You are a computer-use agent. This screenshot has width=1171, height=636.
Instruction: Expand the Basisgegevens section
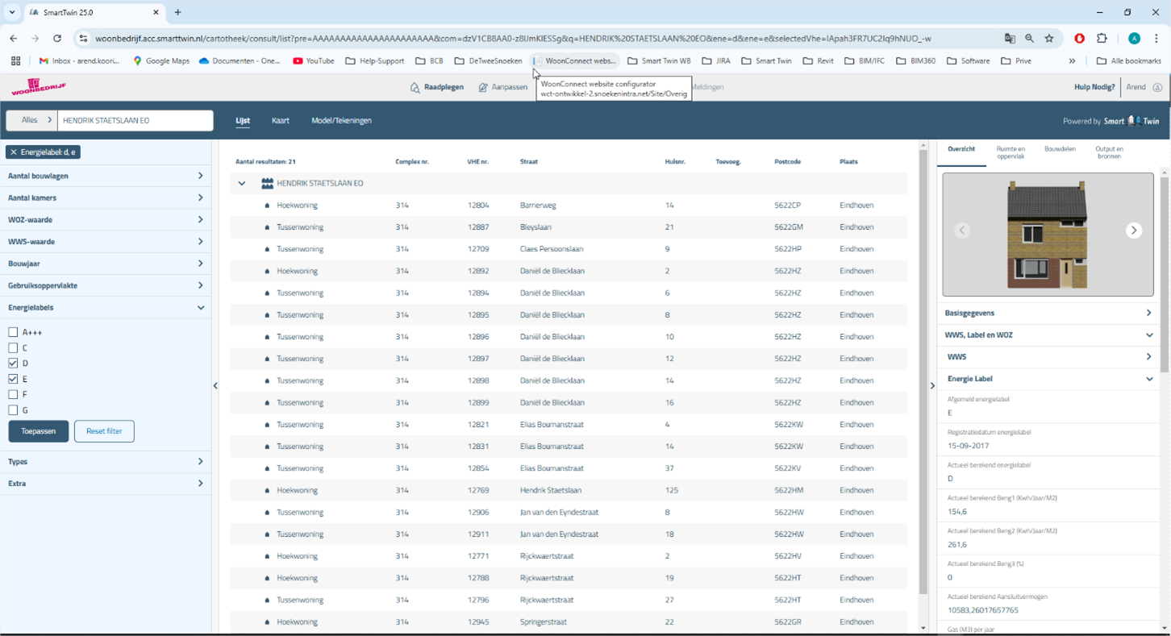click(x=1048, y=313)
